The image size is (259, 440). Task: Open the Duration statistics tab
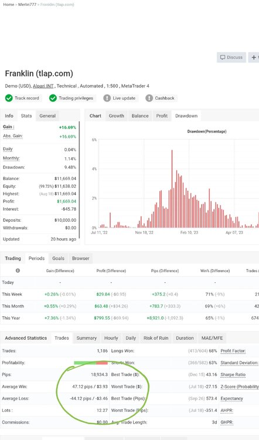point(185,338)
